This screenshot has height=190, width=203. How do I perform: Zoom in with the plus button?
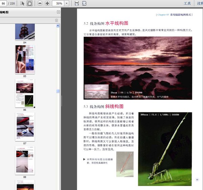(47, 3)
